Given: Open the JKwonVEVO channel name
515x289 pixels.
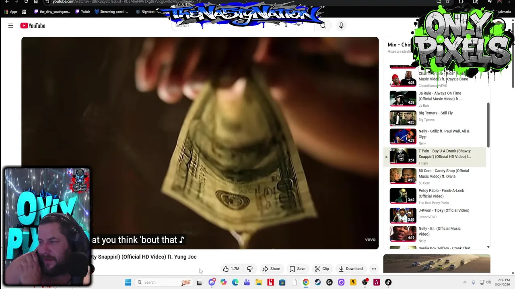Looking at the screenshot, I should [x=427, y=217].
